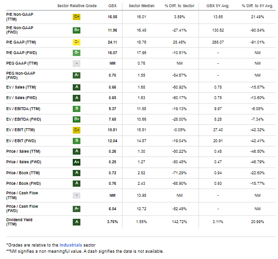The height and width of the screenshot is (259, 278).
Task: Click the 130.62 five-year average value
Action: pyautogui.click(x=218, y=30)
